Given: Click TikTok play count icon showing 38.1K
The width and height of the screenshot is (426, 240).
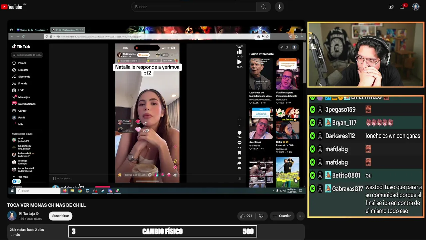Looking at the screenshot, I should click(x=239, y=62).
